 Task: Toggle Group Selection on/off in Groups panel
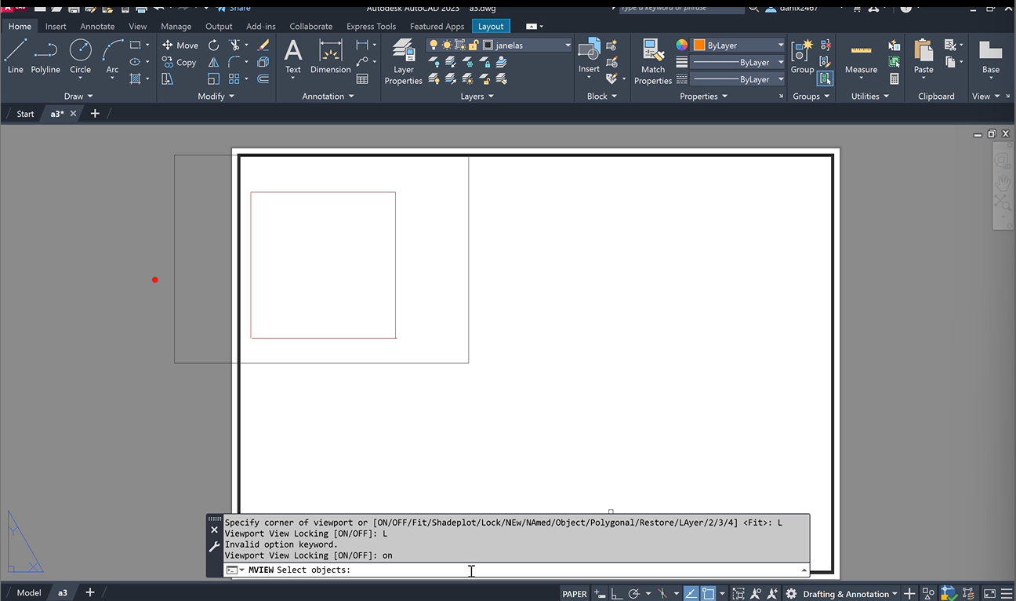[825, 78]
